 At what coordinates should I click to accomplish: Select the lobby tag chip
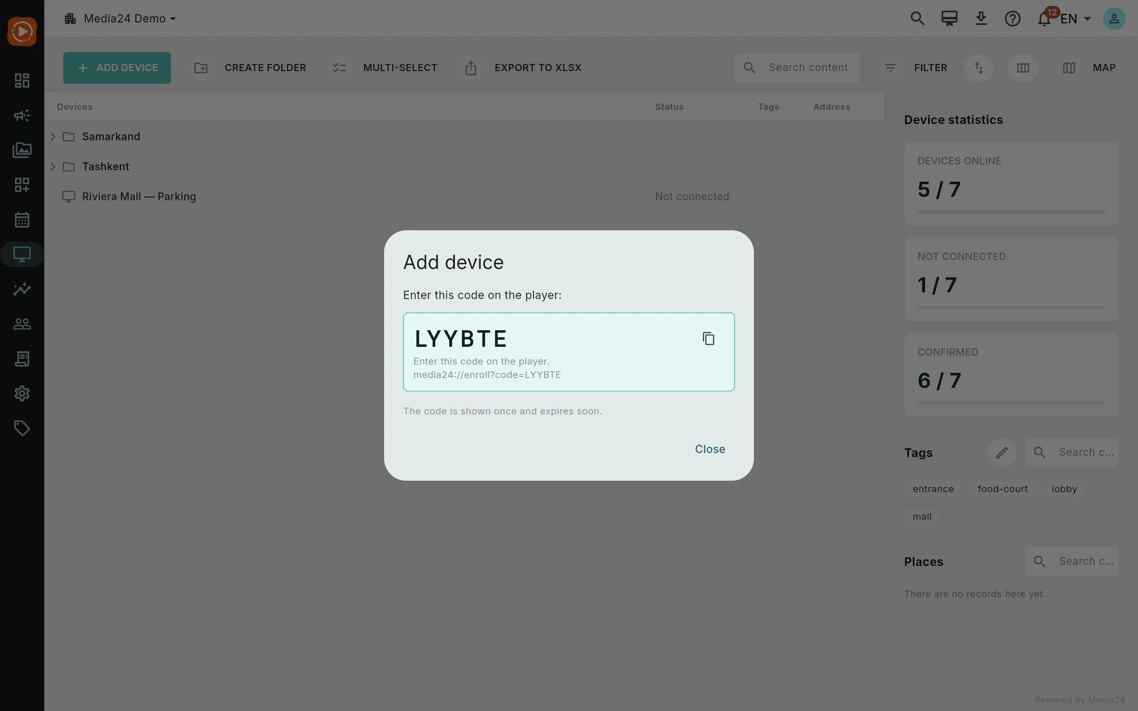(x=1064, y=489)
